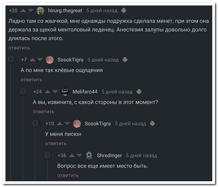The height and width of the screenshot is (187, 218).
Task: Reply to hirurg.thegreat's comment via ответить
Action: point(19,48)
